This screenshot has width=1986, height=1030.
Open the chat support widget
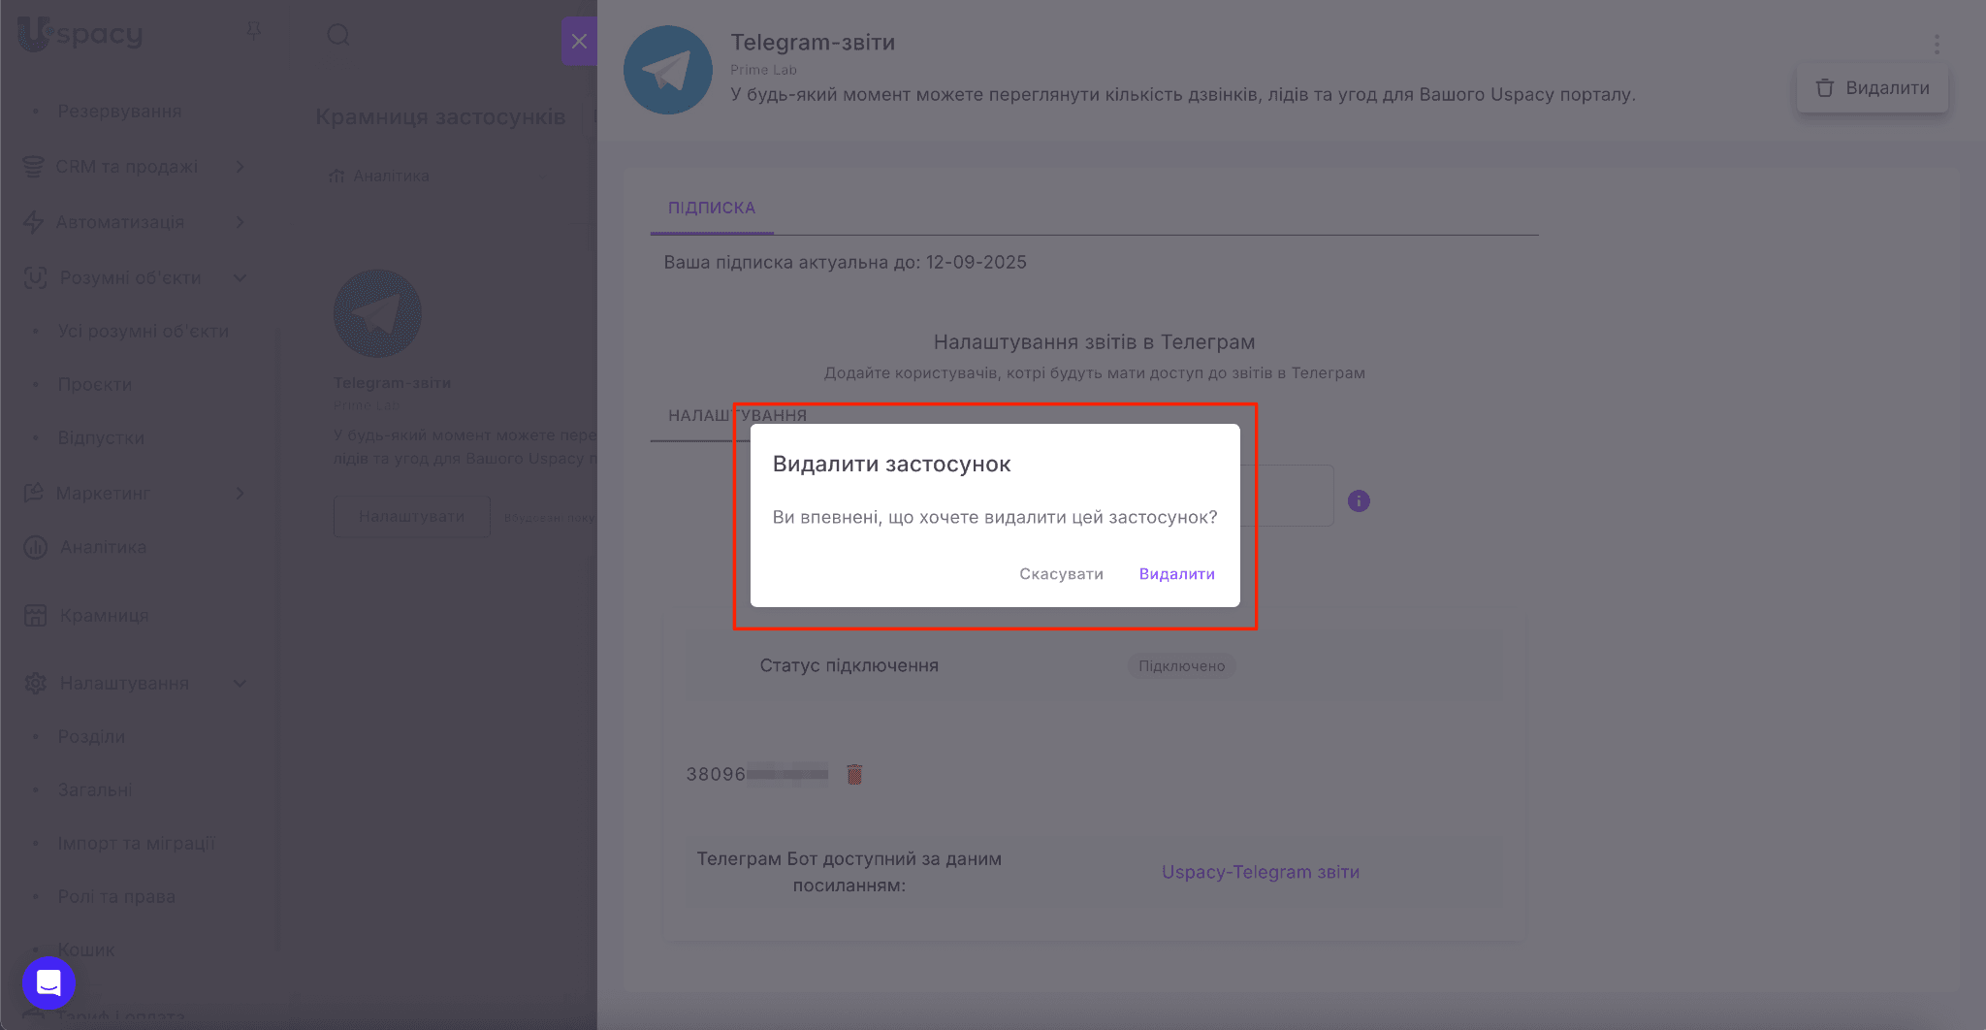[x=49, y=982]
